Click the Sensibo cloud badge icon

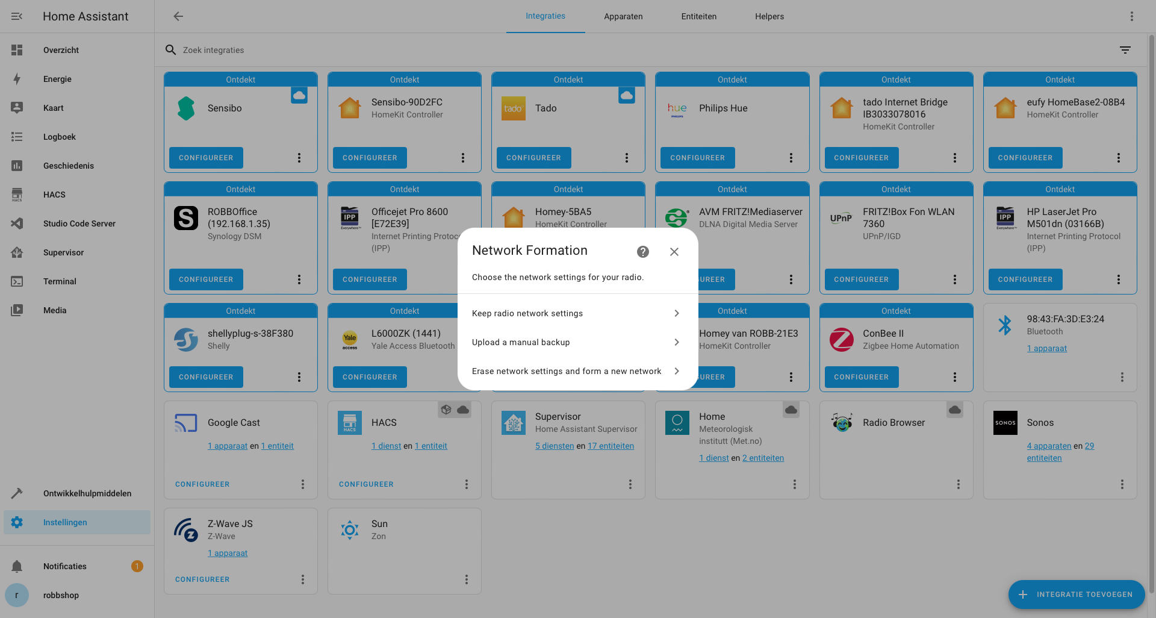[299, 95]
